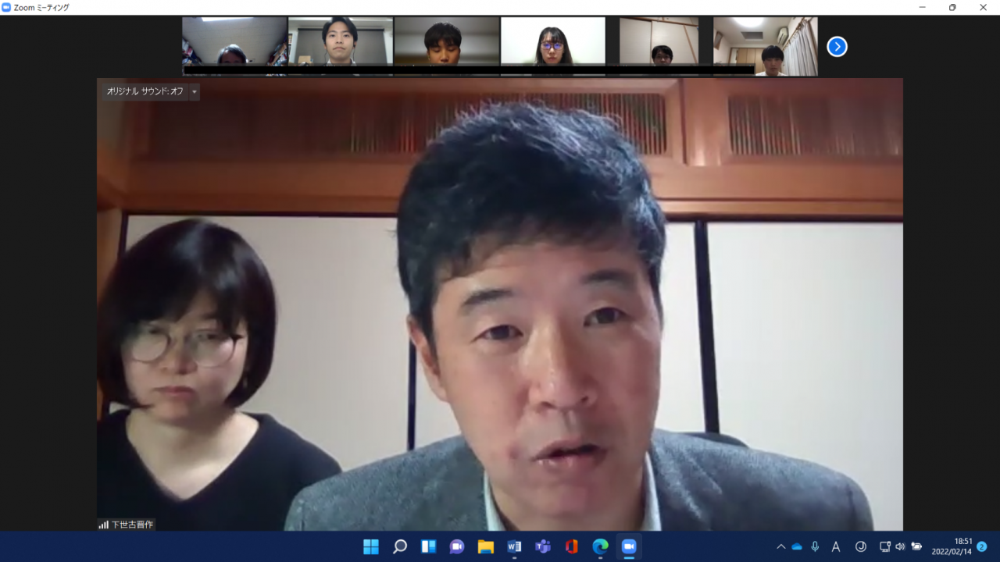Open dropdown arrow beside オリジナル サウンド
Image resolution: width=1000 pixels, height=562 pixels.
coord(195,91)
